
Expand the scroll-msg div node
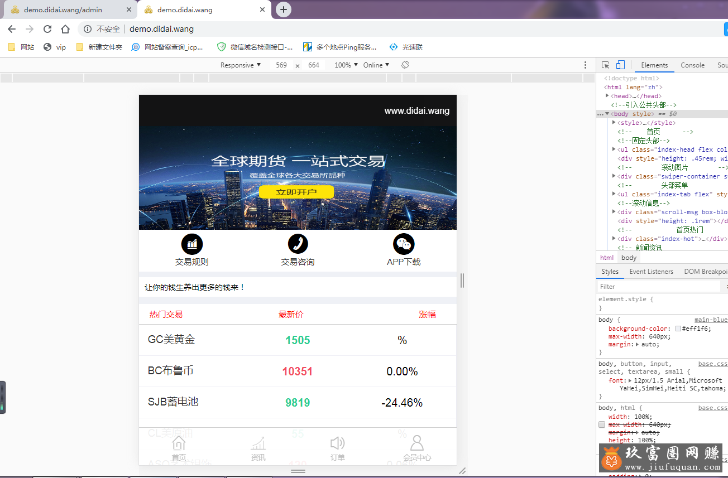pyautogui.click(x=614, y=212)
